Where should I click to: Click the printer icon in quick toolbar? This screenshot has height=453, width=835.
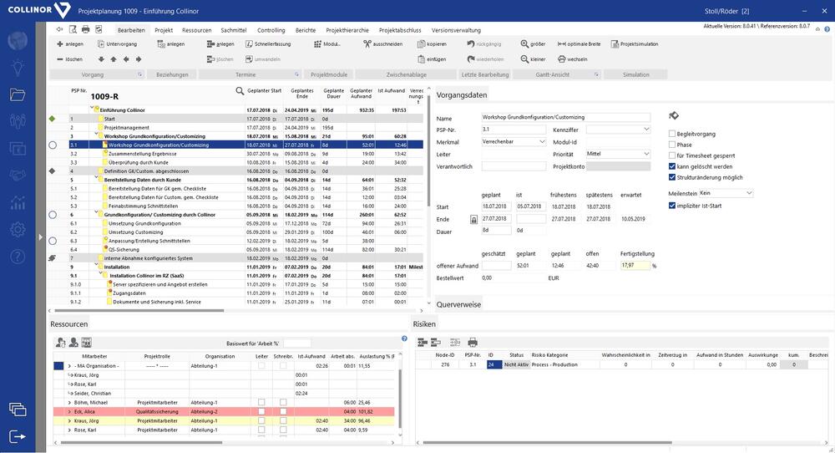[85, 29]
